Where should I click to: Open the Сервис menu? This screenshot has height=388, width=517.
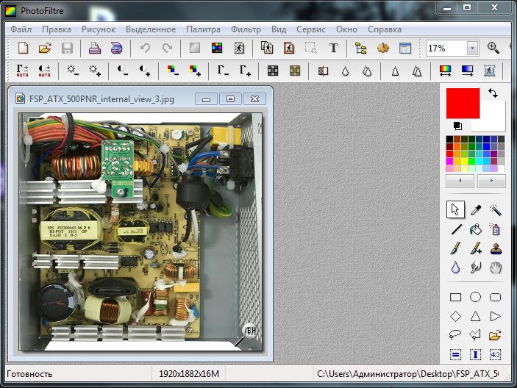coord(311,29)
